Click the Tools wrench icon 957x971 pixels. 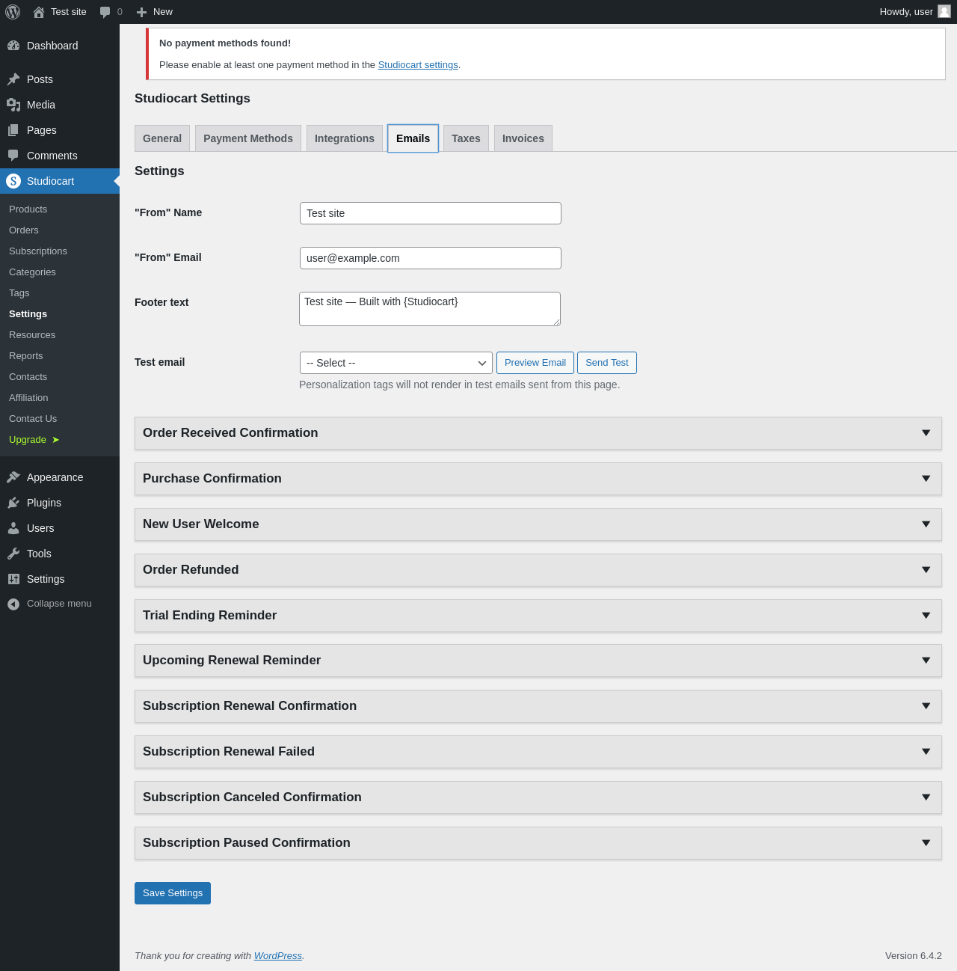point(13,554)
